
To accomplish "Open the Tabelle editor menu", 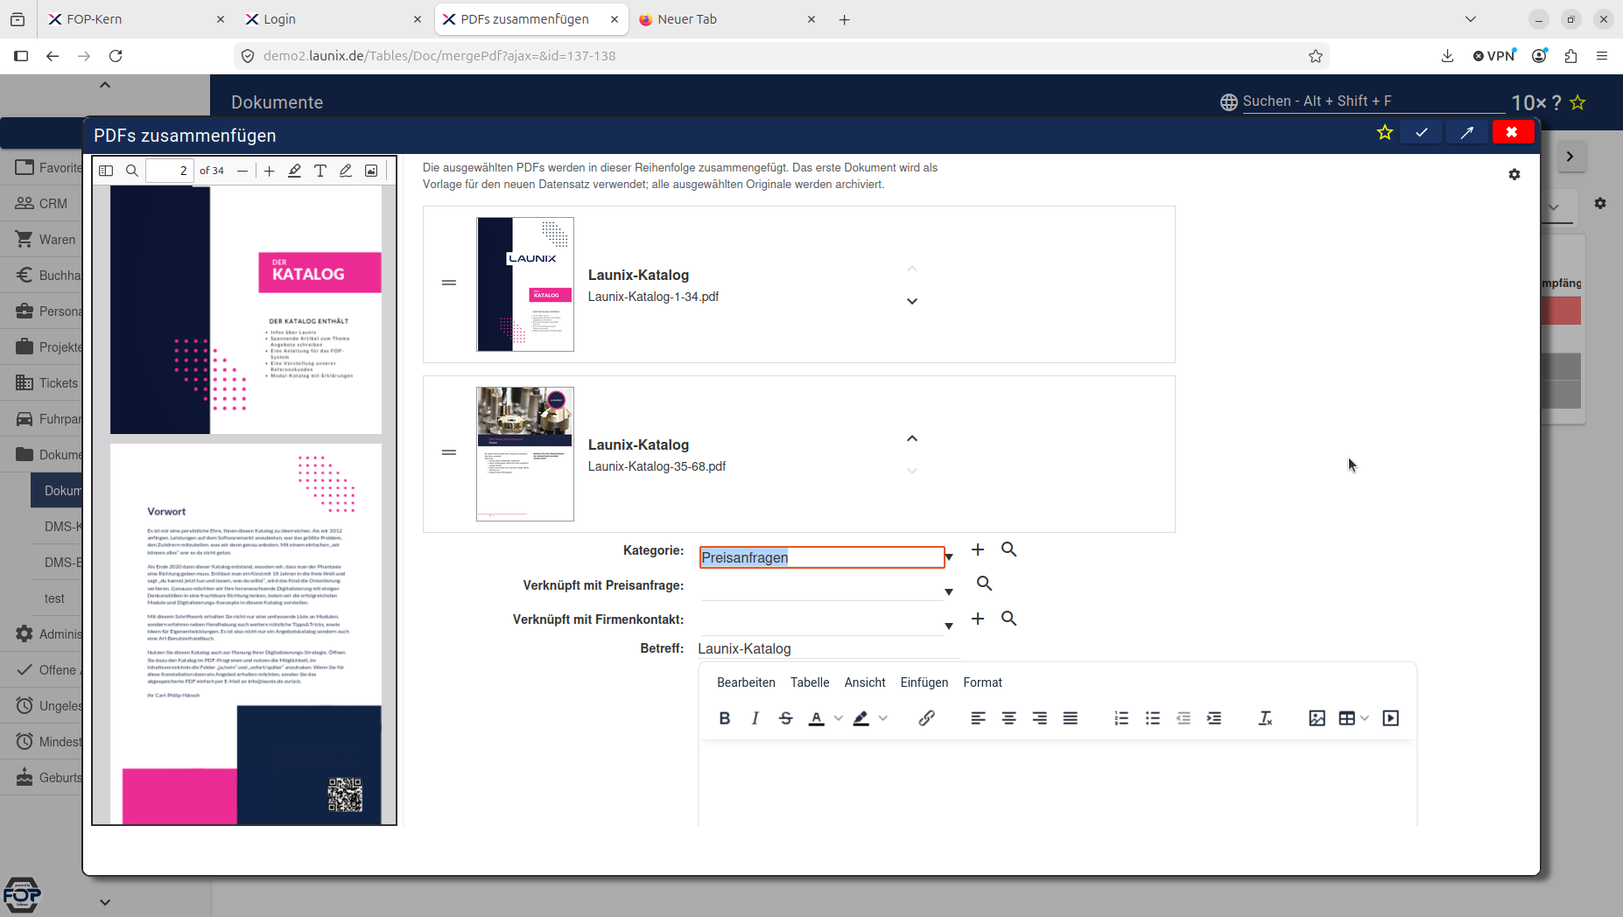I will [810, 682].
